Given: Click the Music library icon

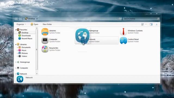Looking at the screenshot, I should [x=20, y=50].
